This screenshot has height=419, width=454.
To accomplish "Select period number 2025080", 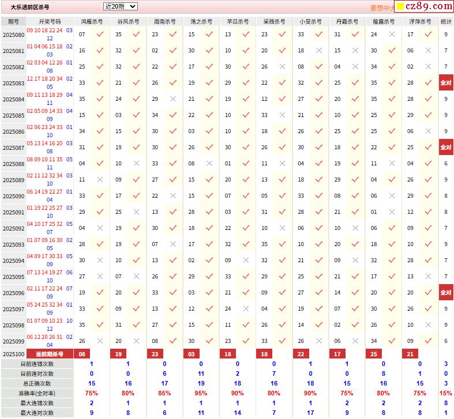I will [x=14, y=35].
